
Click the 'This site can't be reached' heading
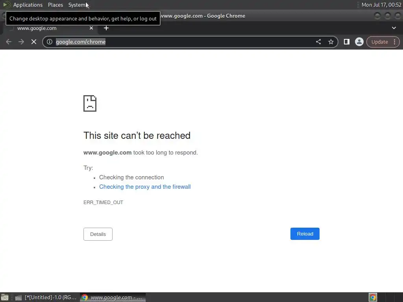[137, 136]
